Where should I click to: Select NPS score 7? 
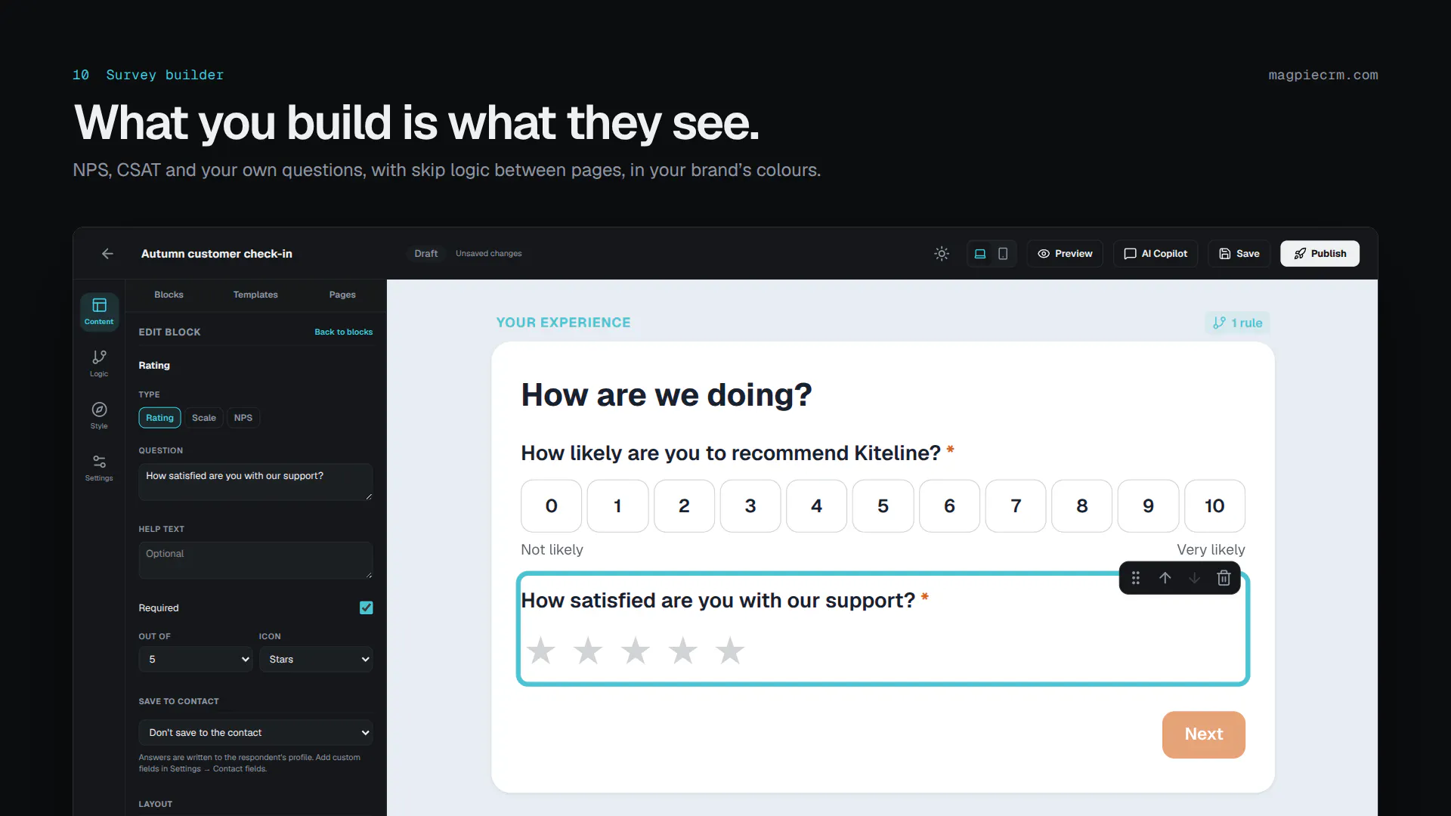[x=1016, y=505]
